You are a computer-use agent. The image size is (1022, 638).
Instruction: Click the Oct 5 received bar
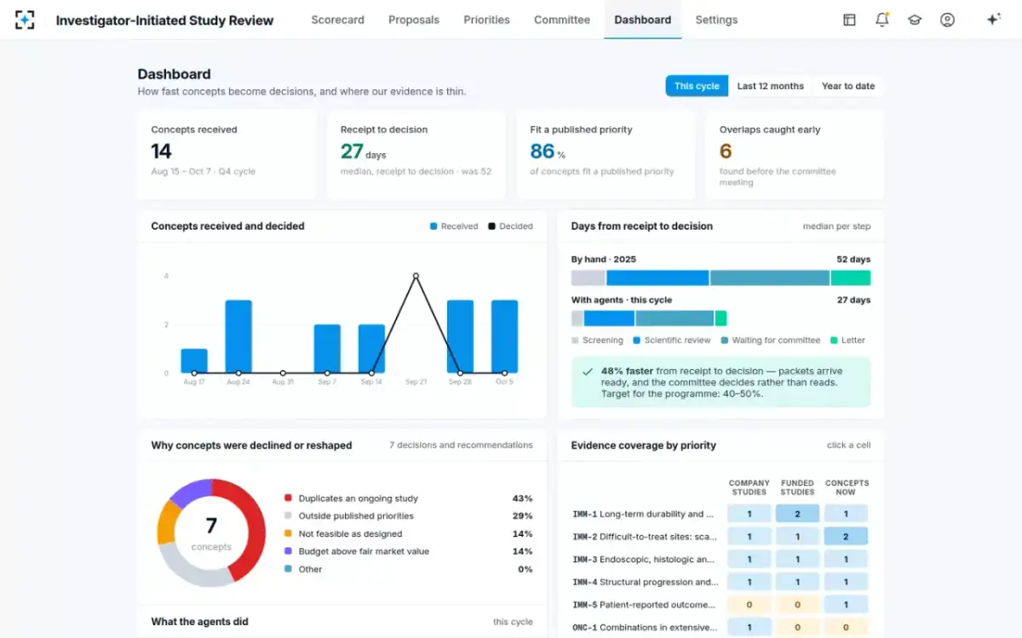(x=504, y=337)
